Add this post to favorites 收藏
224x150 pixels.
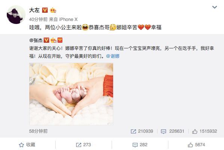click(x=27, y=145)
